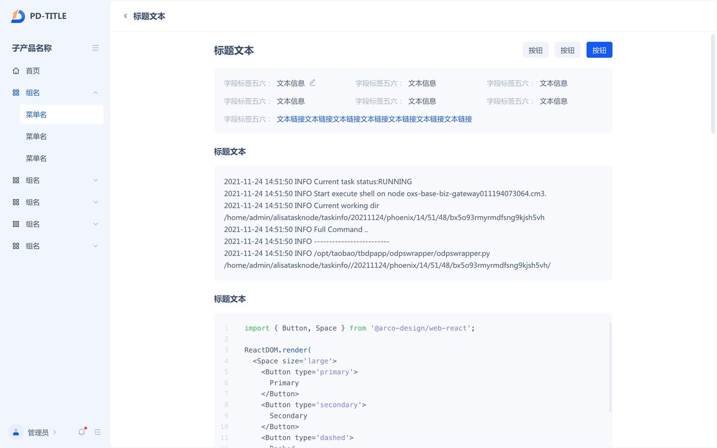The image size is (717, 448).
Task: Click code line 'import { Button, Space }'
Action: coord(359,328)
